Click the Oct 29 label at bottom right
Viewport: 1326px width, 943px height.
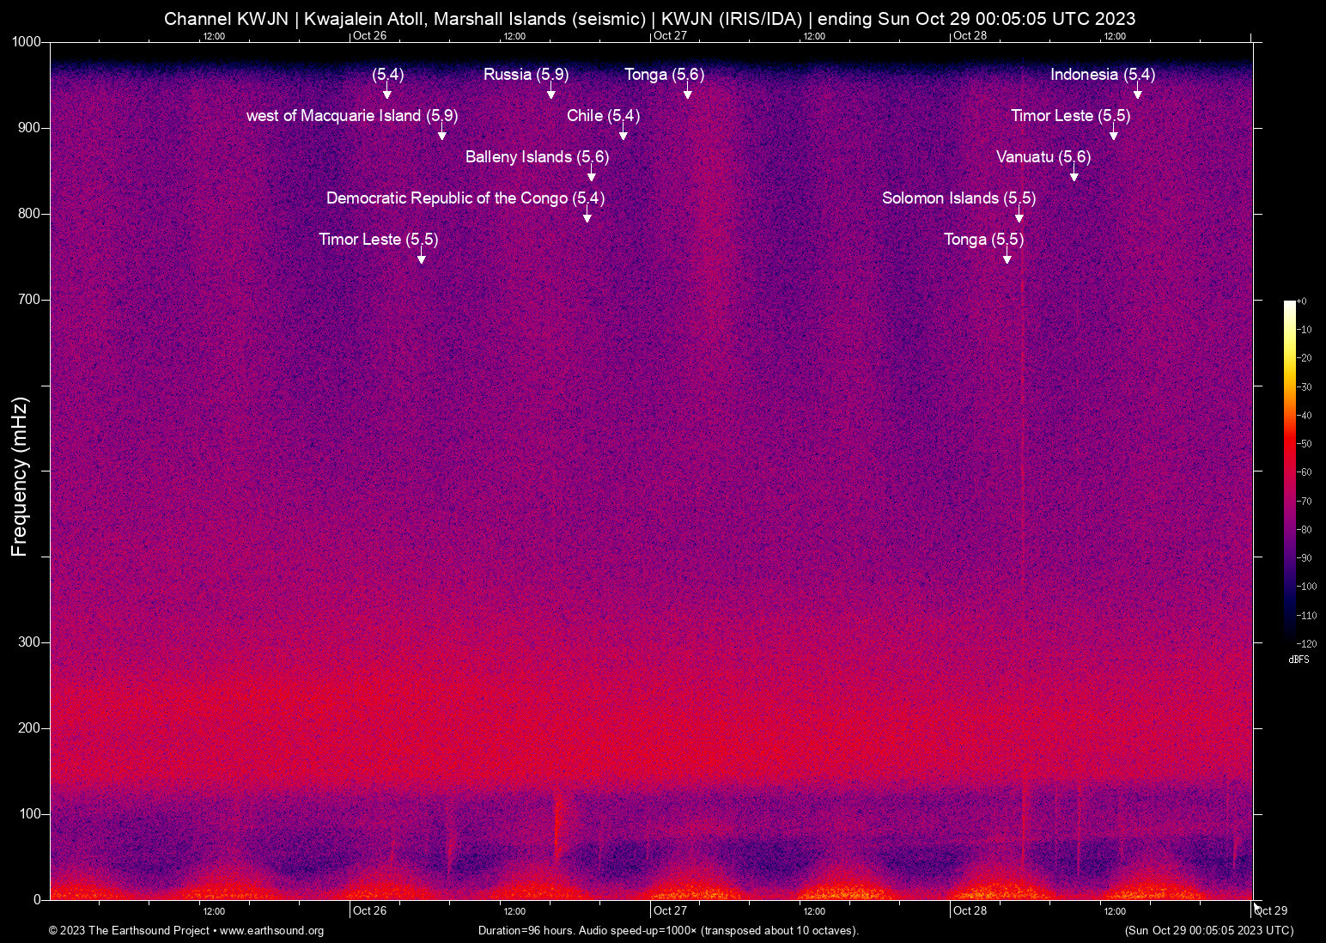pyautogui.click(x=1271, y=910)
